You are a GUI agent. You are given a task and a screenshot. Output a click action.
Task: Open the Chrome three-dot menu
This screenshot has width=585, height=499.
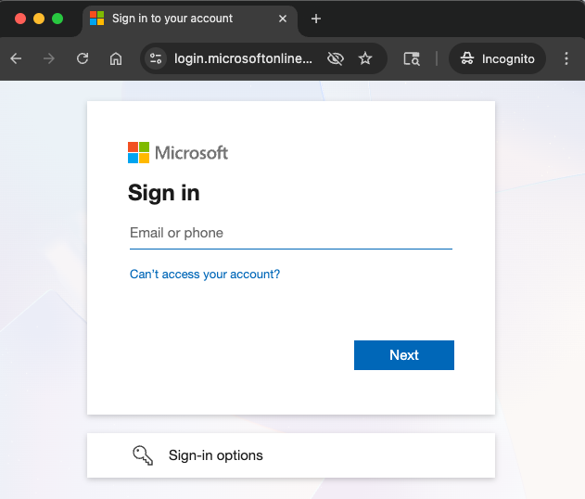pos(566,58)
